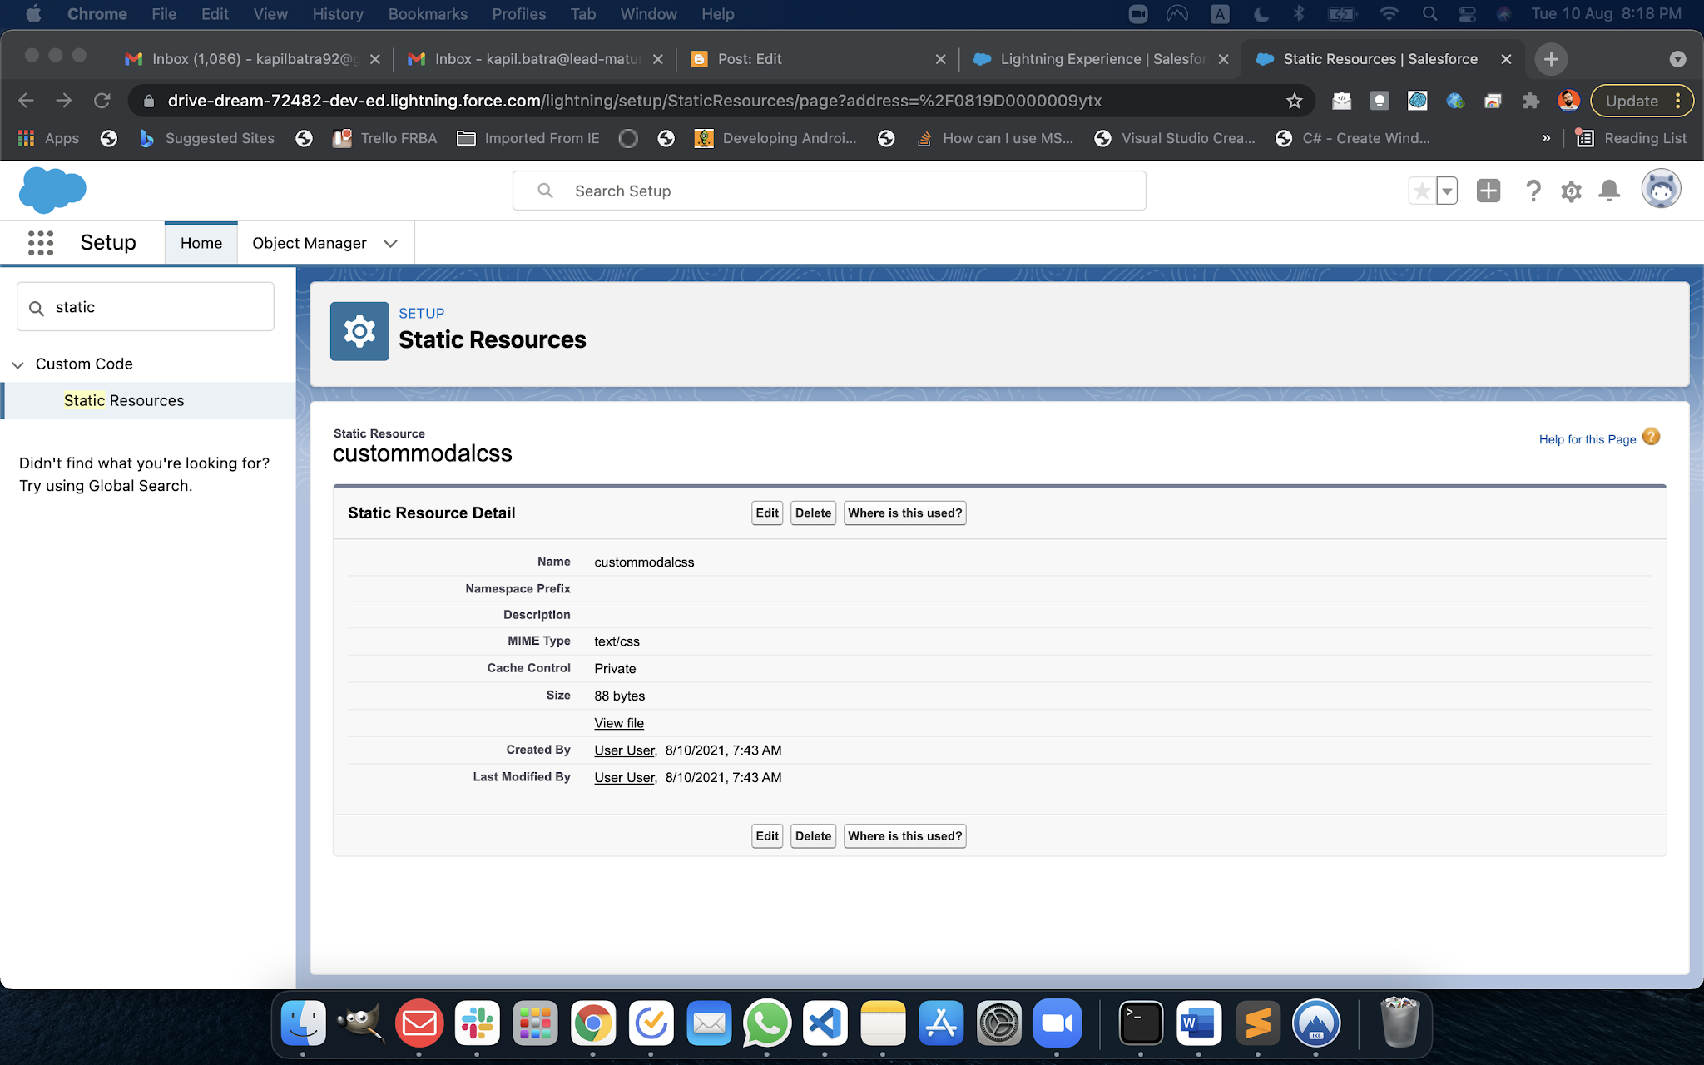Viewport: 1704px width, 1065px height.
Task: Switch to the Home tab in Setup
Action: (201, 242)
